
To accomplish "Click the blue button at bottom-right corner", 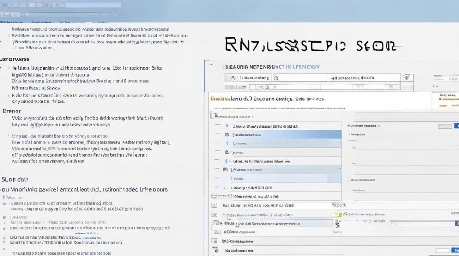I will pos(456,250).
